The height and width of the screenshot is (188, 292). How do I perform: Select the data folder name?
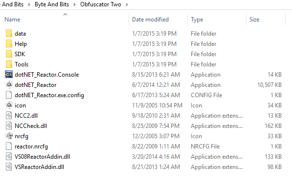pyautogui.click(x=21, y=34)
